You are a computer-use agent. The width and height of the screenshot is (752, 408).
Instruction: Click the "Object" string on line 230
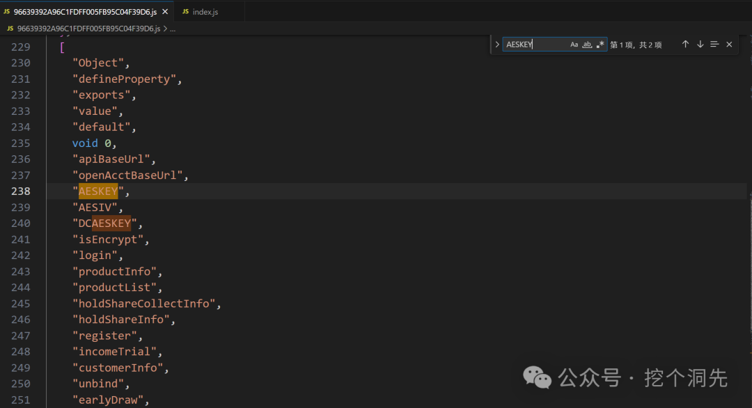coord(98,63)
